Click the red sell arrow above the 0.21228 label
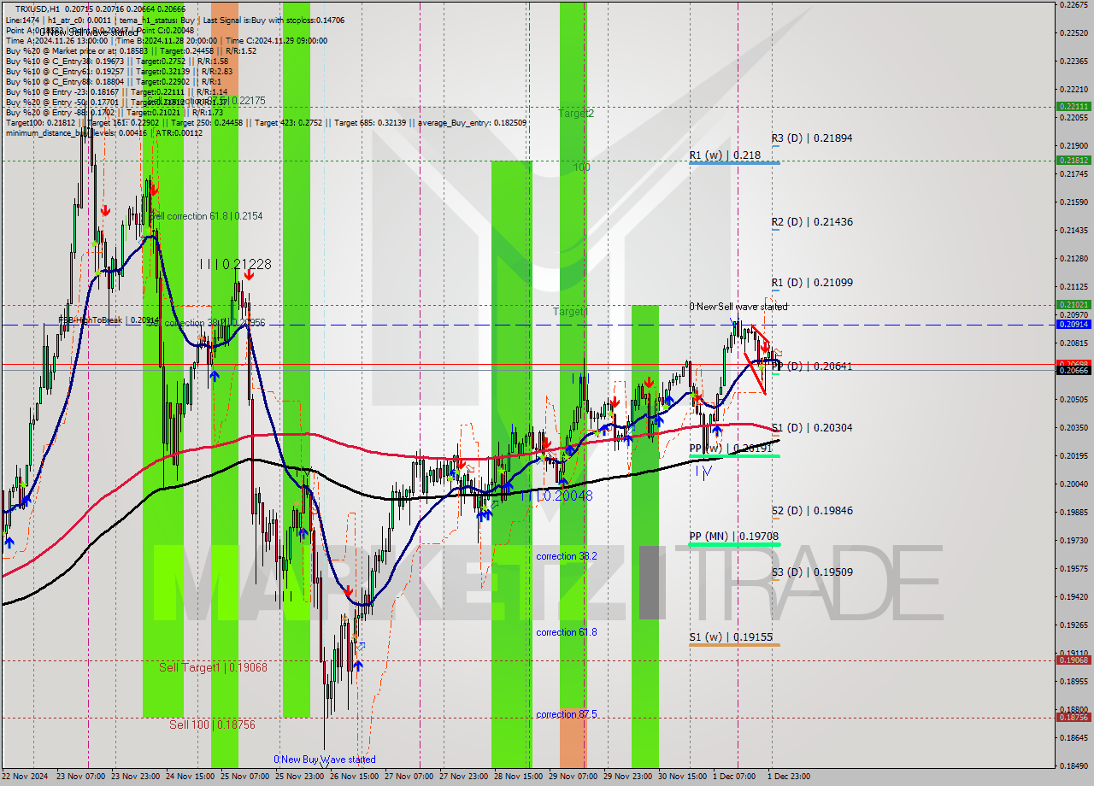This screenshot has width=1094, height=786. point(248,275)
